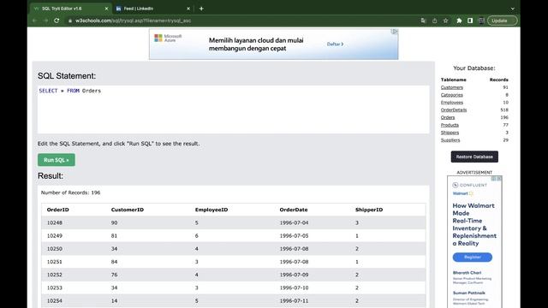Open new tab with plus icon

tap(201, 9)
